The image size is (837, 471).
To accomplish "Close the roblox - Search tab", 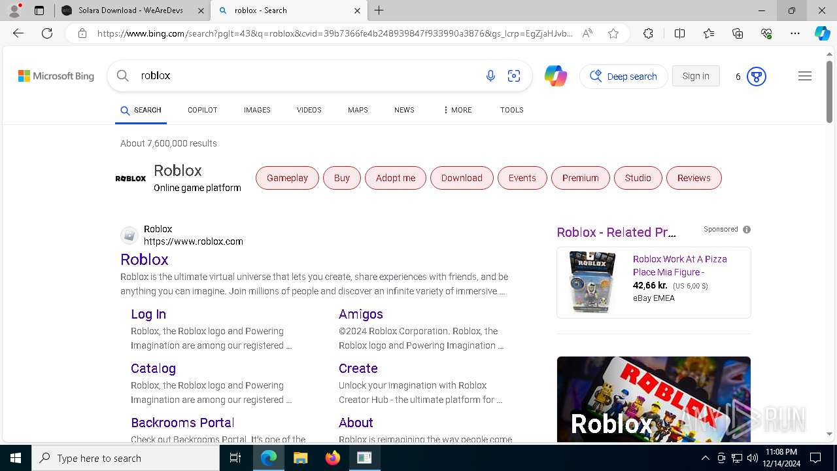I will [357, 10].
